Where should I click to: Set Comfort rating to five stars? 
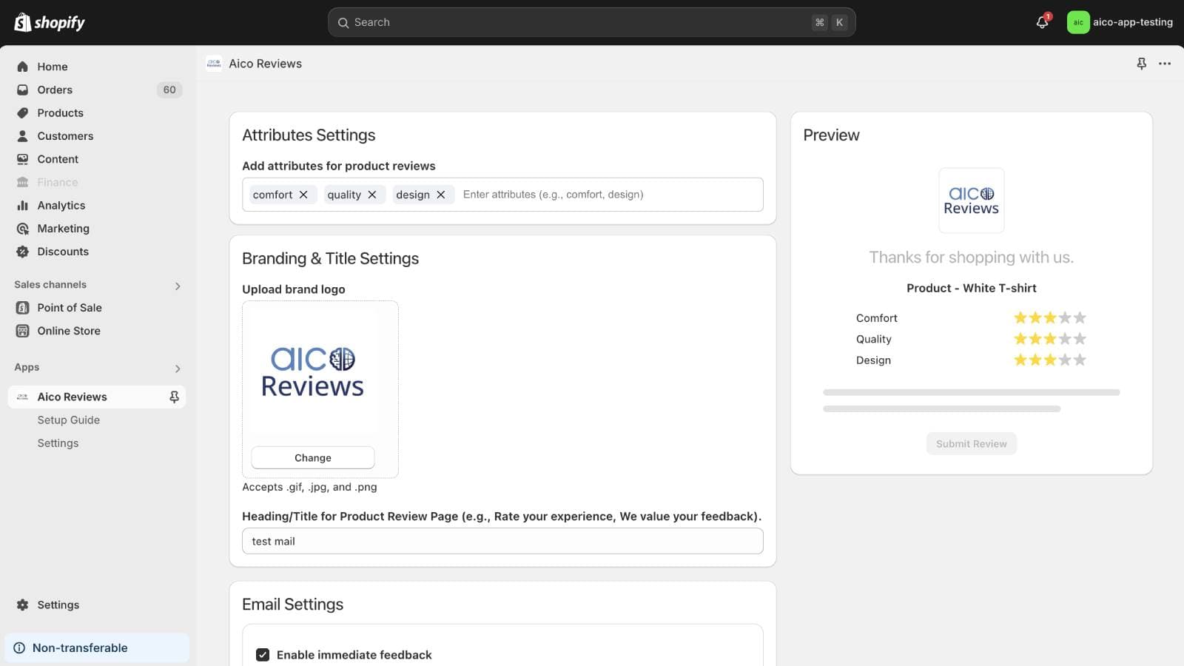coord(1080,318)
